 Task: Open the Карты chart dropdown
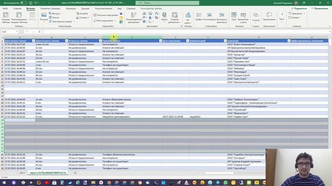coord(164,17)
